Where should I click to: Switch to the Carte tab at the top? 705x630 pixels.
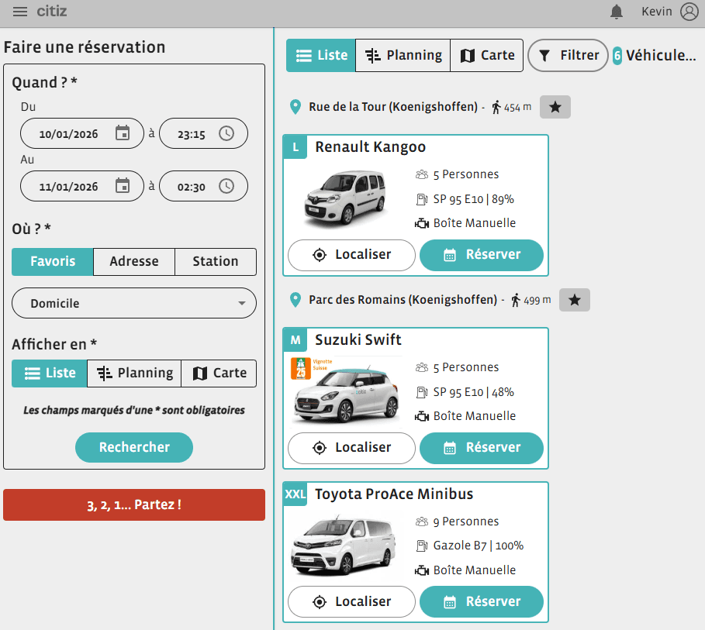(486, 55)
